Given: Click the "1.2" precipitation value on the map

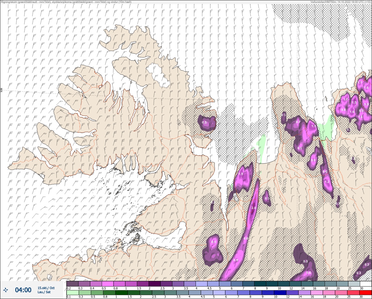Looking at the screenshot, I should point(327,182).
